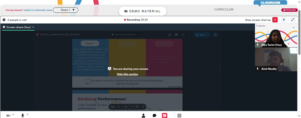
Task: Open the DEMO MATERIAL tab
Action: [143, 11]
